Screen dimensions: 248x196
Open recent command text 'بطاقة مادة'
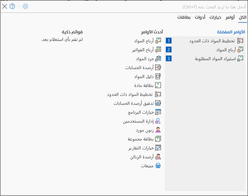(144, 85)
